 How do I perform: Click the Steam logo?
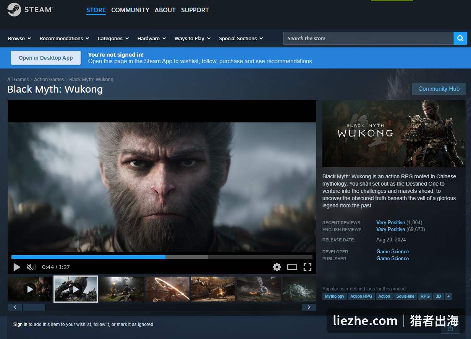[30, 10]
